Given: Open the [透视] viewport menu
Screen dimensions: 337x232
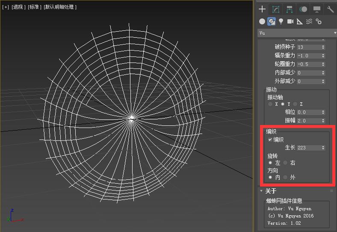Looking at the screenshot, I should (x=18, y=7).
